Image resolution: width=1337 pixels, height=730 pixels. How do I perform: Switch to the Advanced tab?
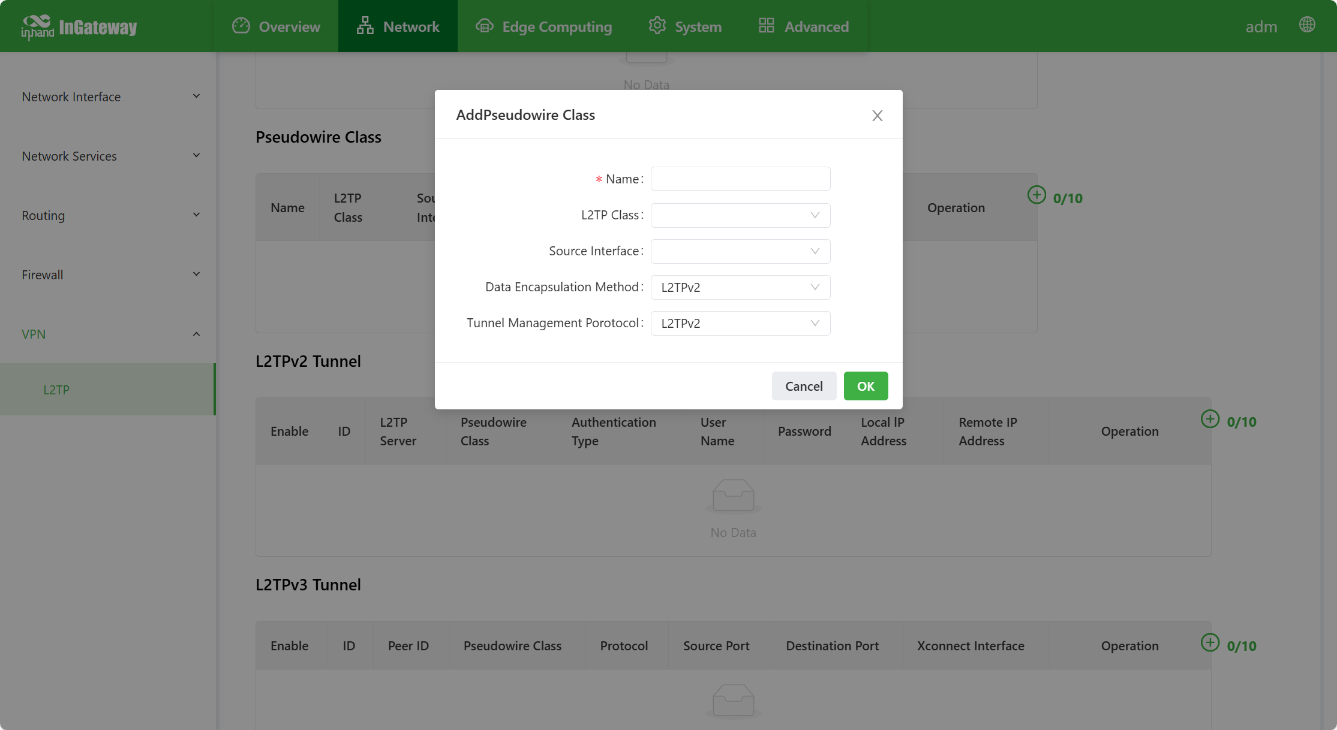click(x=804, y=26)
